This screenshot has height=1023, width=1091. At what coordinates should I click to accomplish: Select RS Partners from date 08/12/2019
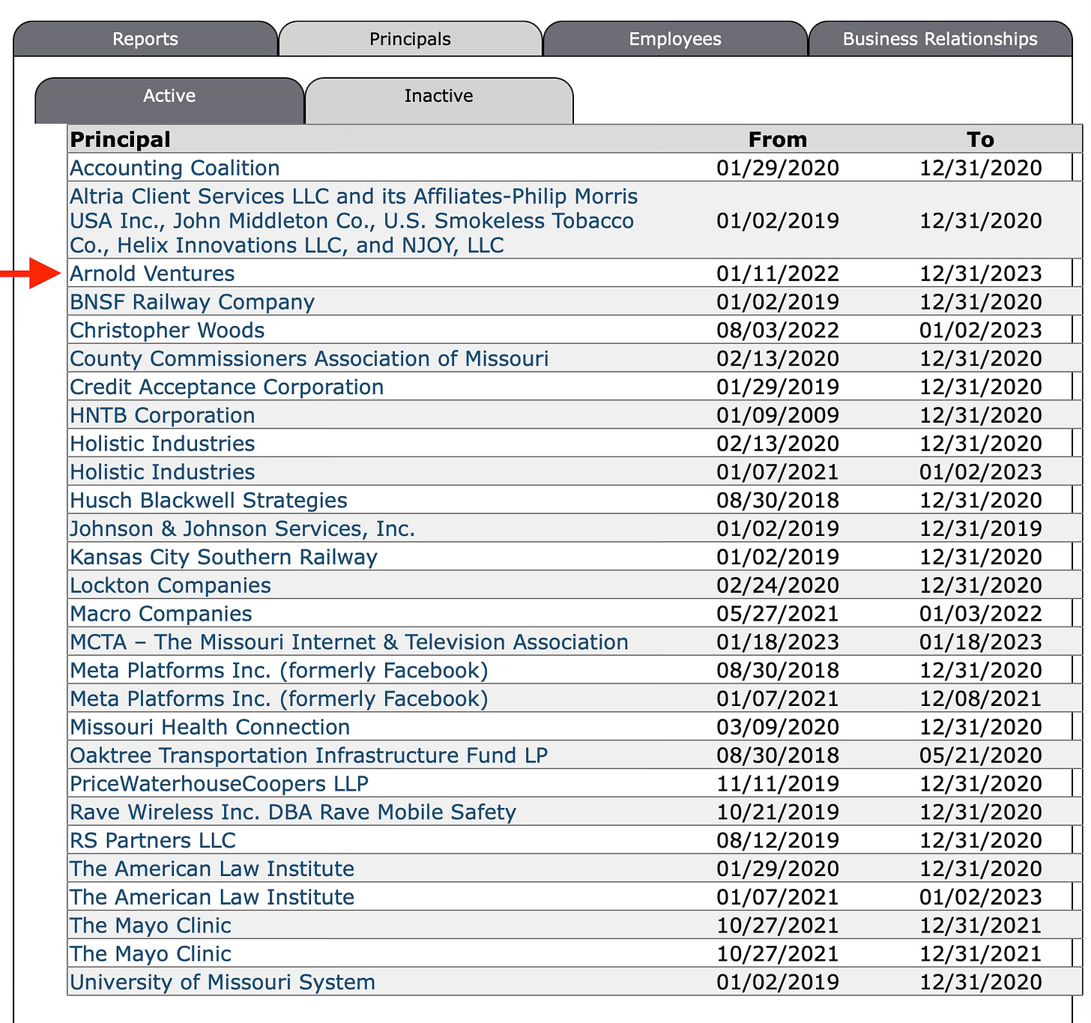pos(778,841)
